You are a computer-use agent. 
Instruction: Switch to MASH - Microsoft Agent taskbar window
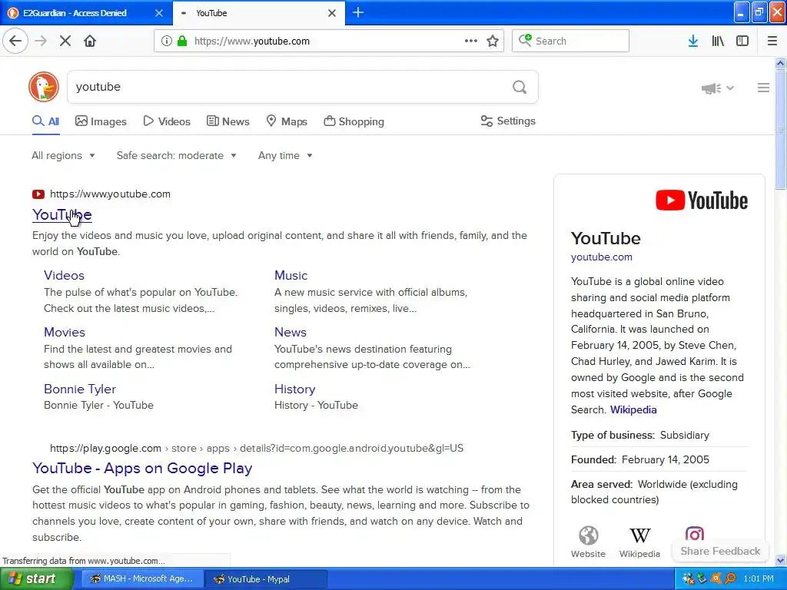click(x=142, y=578)
